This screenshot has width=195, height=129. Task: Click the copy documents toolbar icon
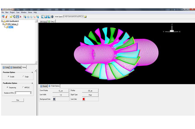14,17
